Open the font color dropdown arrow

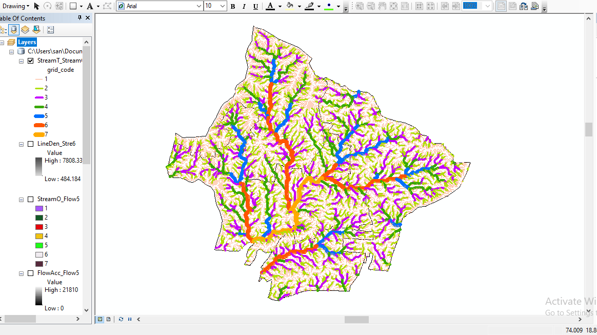click(x=280, y=6)
